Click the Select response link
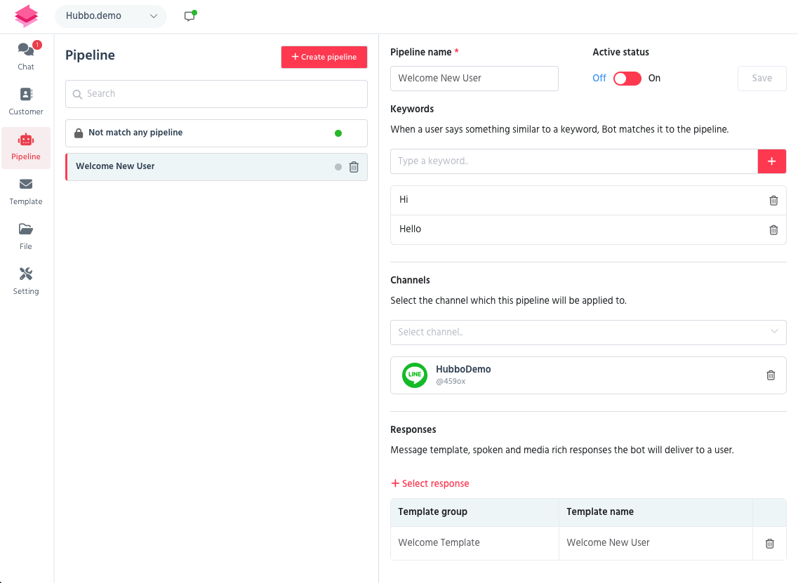The image size is (798, 583). click(x=430, y=483)
